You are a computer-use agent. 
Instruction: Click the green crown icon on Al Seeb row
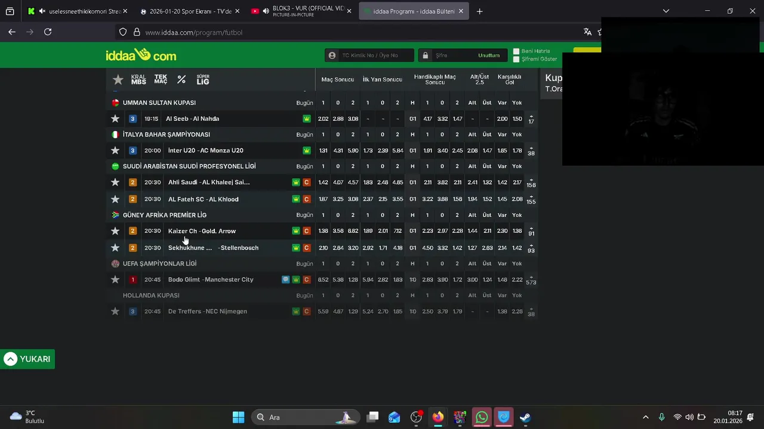pyautogui.click(x=307, y=119)
